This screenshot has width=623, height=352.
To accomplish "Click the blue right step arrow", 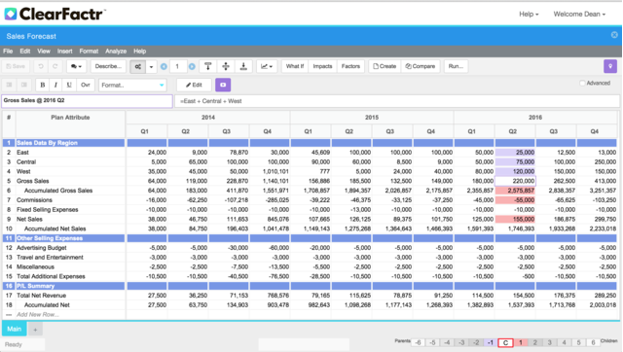I will [x=192, y=66].
